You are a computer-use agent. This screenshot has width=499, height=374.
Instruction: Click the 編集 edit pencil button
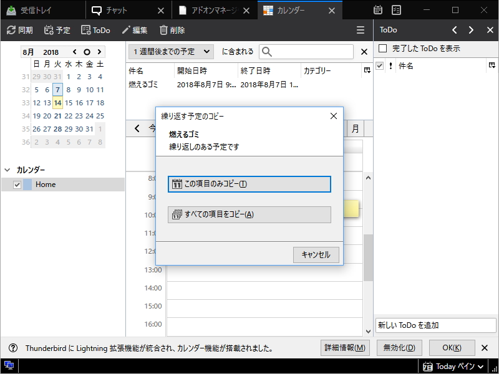[x=135, y=30]
